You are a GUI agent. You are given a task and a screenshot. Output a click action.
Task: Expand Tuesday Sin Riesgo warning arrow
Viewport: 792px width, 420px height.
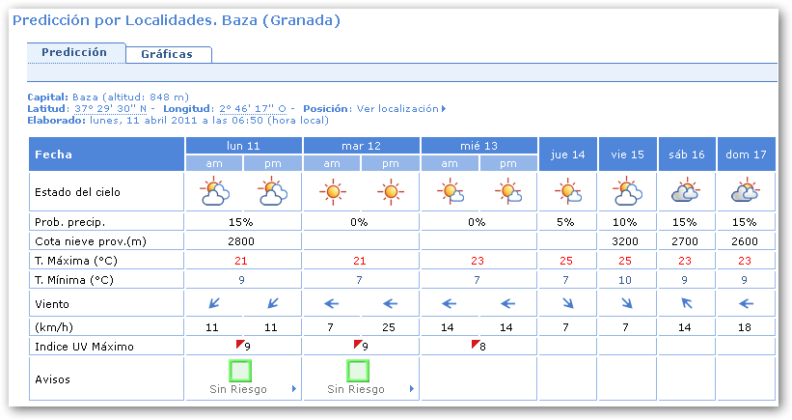412,389
